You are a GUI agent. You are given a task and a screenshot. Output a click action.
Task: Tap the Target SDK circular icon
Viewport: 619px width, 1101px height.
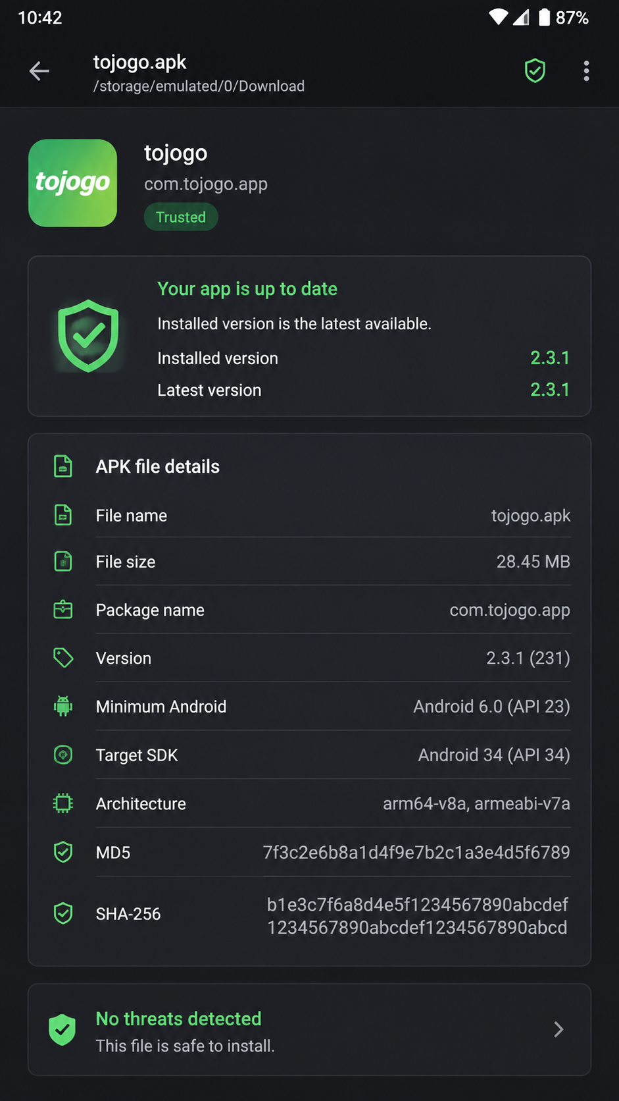tap(63, 755)
